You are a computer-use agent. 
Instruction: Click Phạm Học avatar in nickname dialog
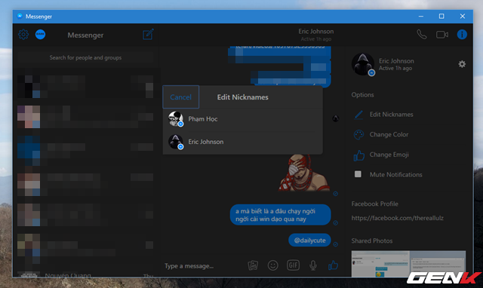[x=176, y=119]
